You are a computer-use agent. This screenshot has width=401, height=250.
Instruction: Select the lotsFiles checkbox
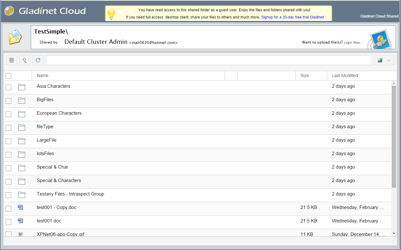point(8,155)
